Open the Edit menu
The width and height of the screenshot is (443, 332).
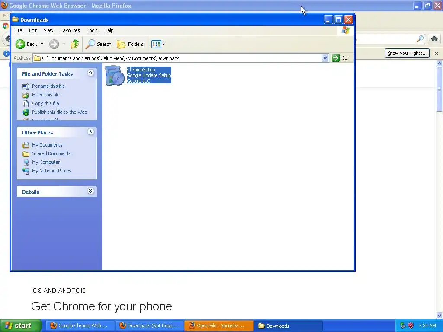tap(33, 30)
